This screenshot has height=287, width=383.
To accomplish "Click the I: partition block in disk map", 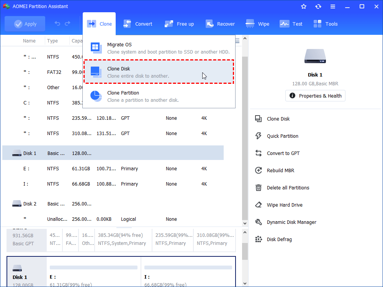I will (x=188, y=272).
